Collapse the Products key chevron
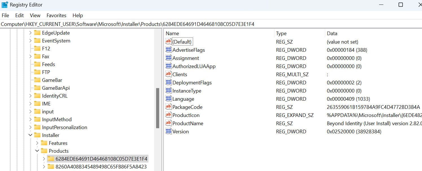The height and width of the screenshot is (171, 422). click(x=37, y=151)
